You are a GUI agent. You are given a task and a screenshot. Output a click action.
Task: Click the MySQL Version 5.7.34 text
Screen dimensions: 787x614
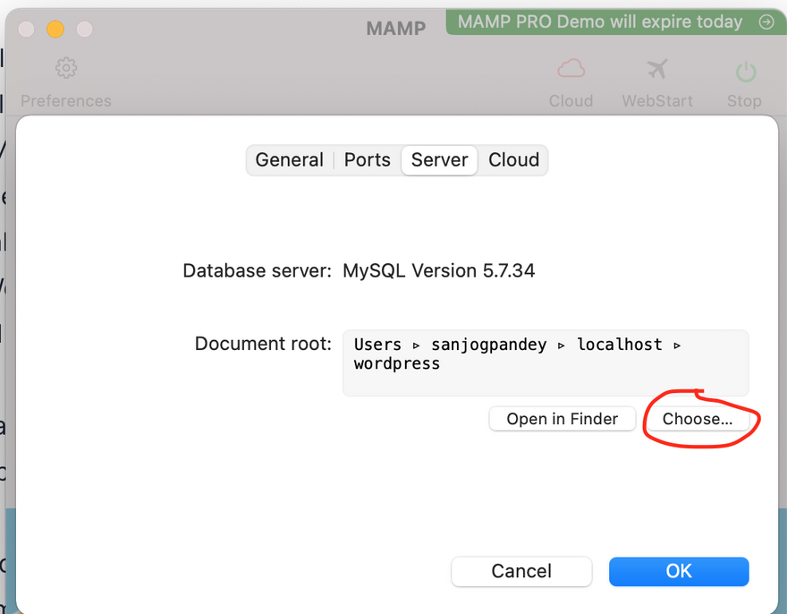coord(438,270)
